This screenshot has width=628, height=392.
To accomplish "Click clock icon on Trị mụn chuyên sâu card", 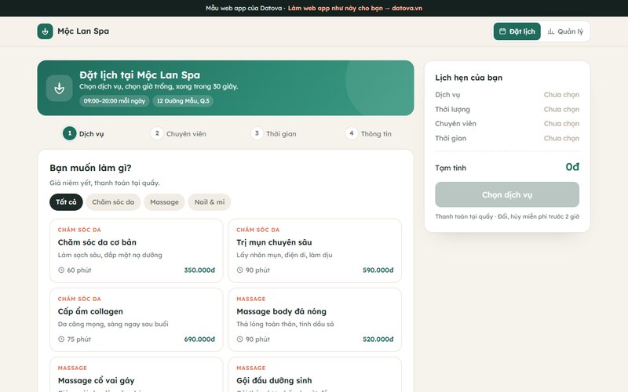I will [240, 270].
